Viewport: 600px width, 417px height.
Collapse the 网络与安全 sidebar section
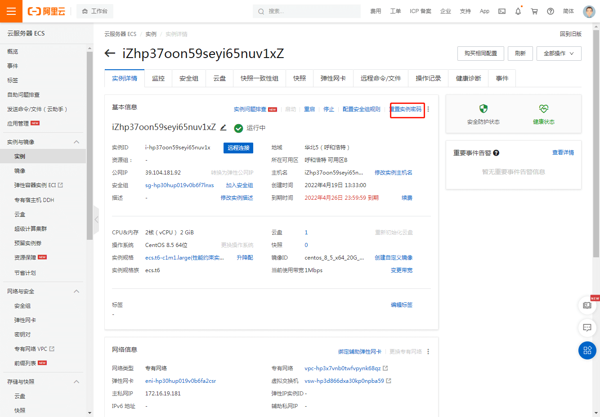(76, 291)
